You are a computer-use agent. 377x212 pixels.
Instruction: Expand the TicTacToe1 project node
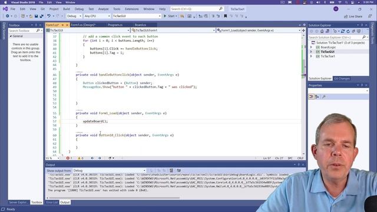pyautogui.click(x=311, y=57)
